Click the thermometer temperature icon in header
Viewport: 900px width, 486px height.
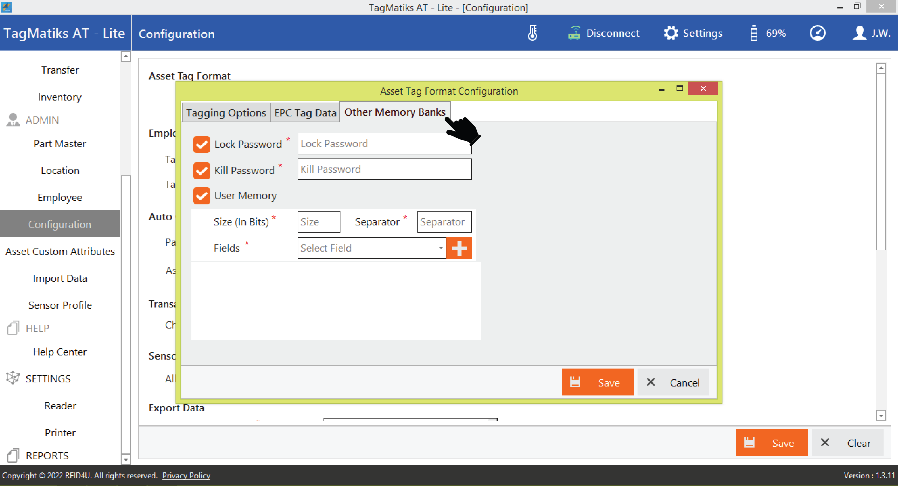(532, 33)
